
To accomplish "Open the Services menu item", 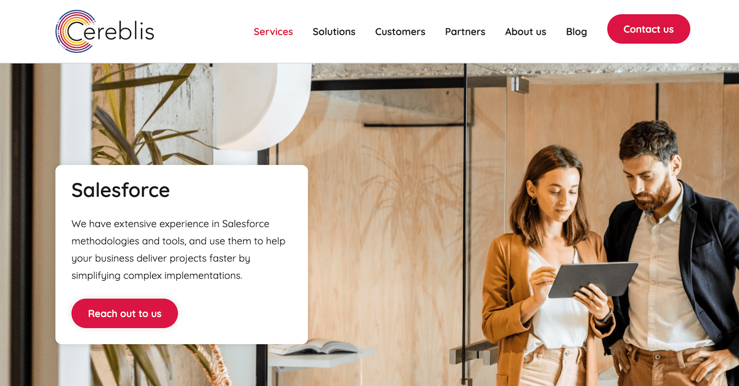I will [273, 31].
